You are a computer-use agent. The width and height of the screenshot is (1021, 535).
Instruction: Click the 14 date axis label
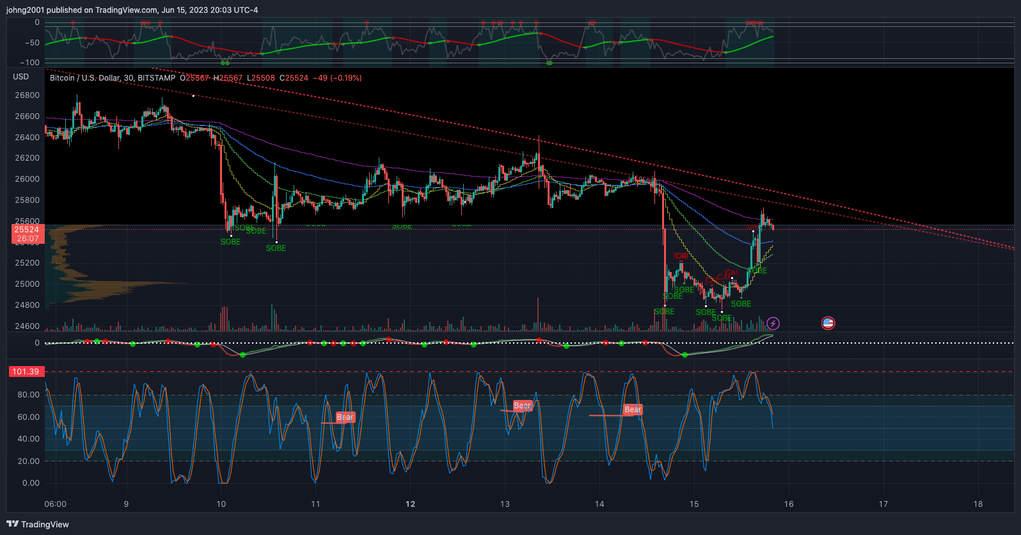click(599, 504)
